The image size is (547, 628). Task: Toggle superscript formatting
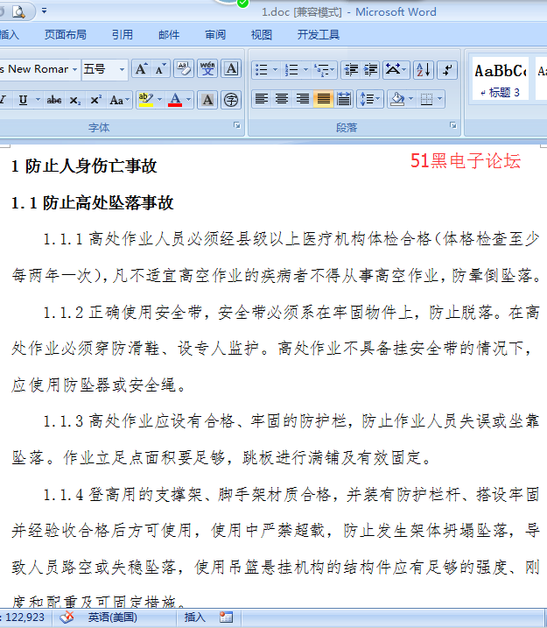(x=95, y=100)
